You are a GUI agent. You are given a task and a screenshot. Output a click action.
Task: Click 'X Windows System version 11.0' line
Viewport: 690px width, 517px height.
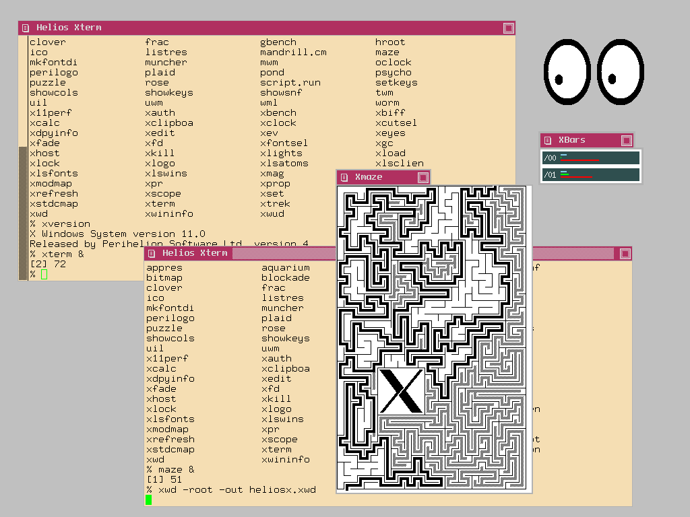pyautogui.click(x=117, y=234)
